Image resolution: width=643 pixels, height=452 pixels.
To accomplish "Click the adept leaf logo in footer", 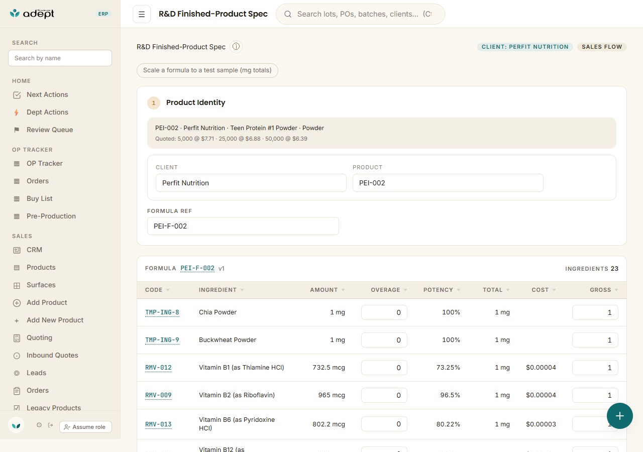I will click(x=17, y=425).
